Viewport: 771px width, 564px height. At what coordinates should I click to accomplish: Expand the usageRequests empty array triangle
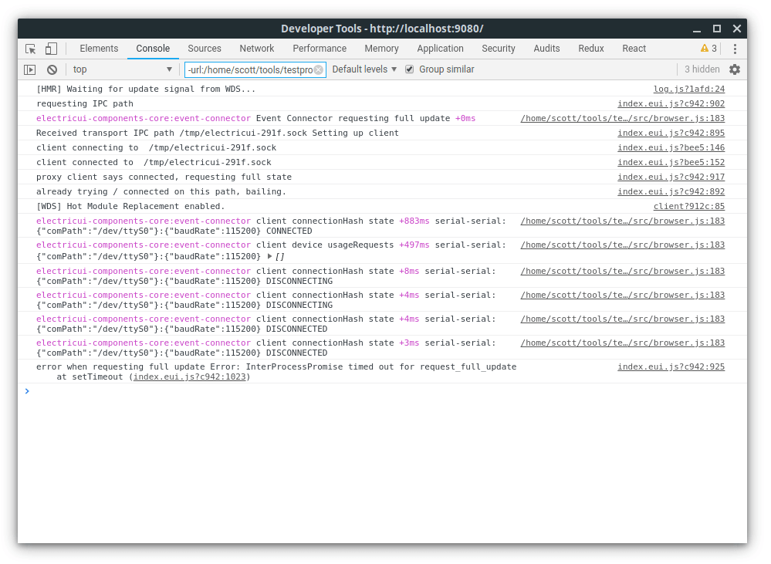[x=269, y=257]
